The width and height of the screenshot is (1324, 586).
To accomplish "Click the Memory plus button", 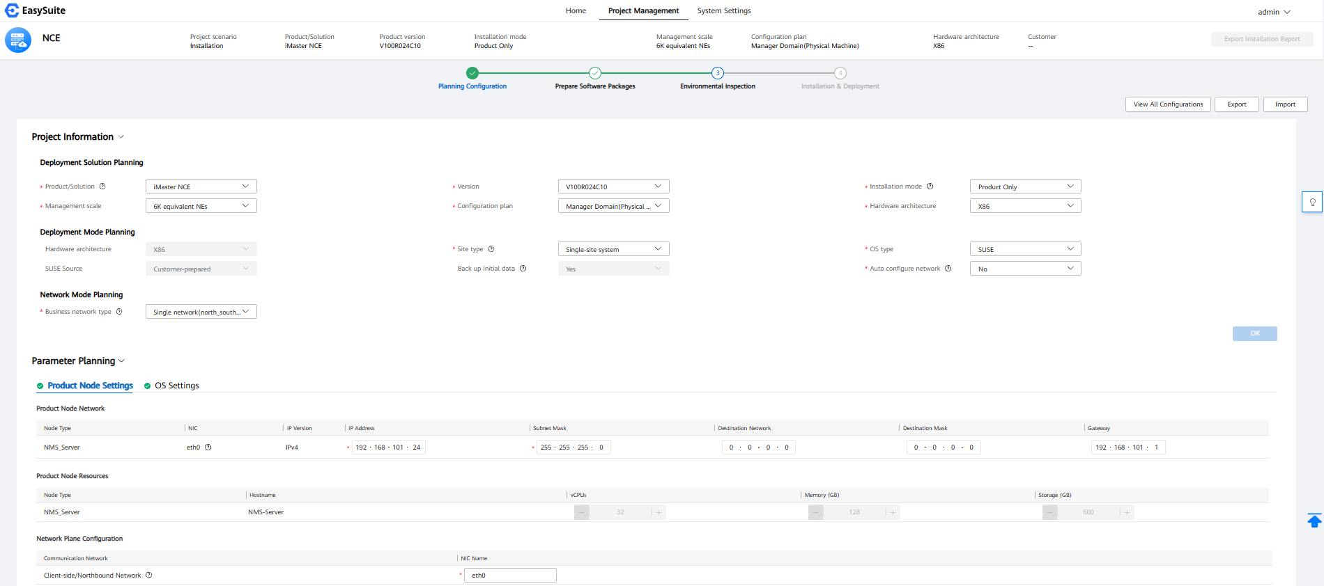I will pos(893,512).
